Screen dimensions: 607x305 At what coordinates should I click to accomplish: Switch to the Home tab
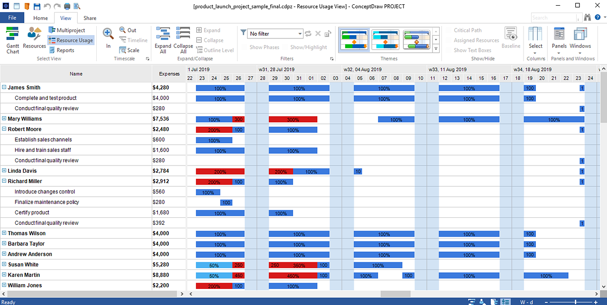(x=40, y=18)
